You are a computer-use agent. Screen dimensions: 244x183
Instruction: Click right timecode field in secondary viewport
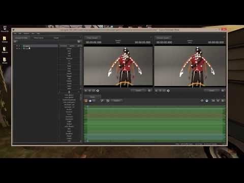216,42
